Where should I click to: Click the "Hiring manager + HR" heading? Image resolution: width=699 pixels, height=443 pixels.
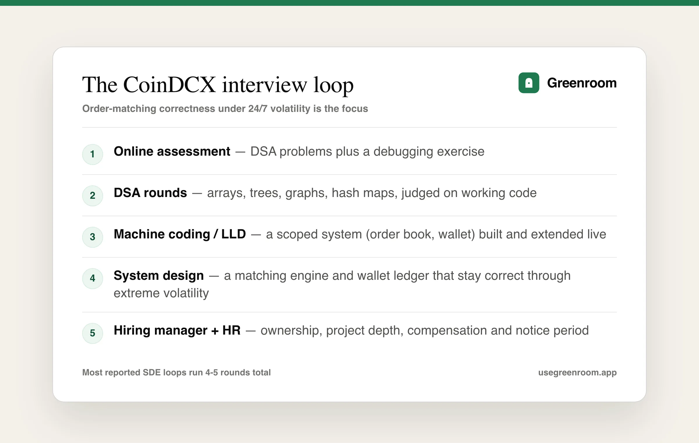(177, 330)
